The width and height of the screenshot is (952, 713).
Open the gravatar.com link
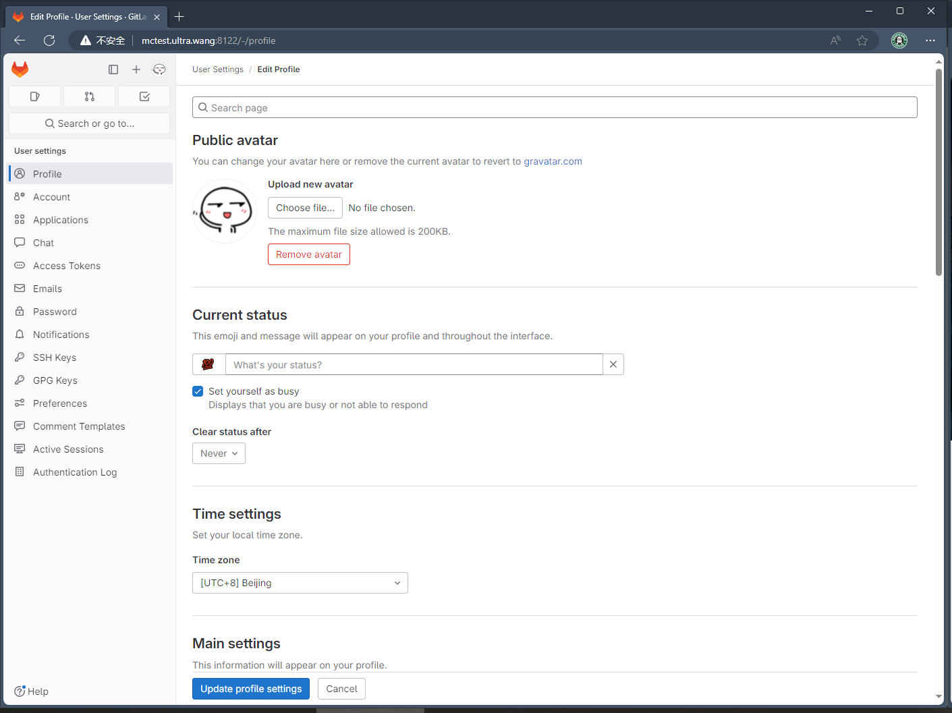tap(553, 161)
